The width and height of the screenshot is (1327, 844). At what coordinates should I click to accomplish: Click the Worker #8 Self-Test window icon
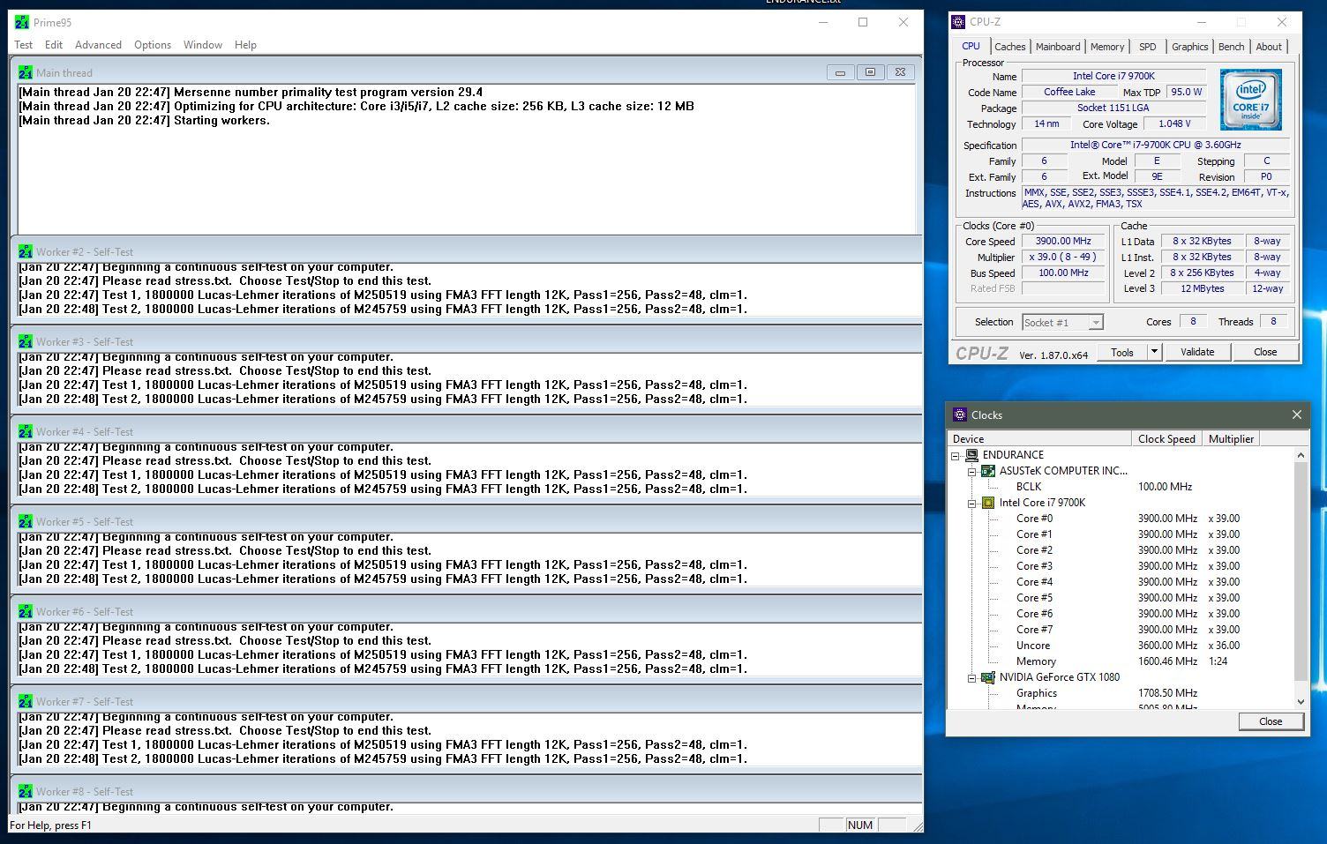tap(26, 791)
